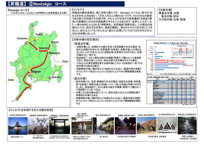Image resolution: width=204 pixels, height=144 pixels.
Task: Click the [最重点市場] subsection heading
Action: point(82,44)
